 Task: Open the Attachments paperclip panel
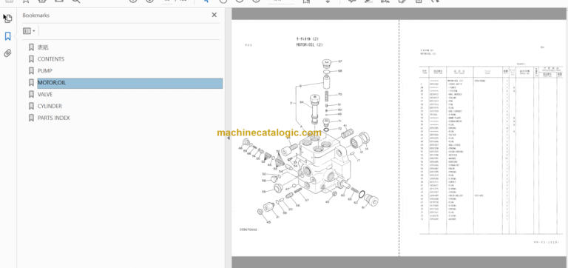click(7, 53)
